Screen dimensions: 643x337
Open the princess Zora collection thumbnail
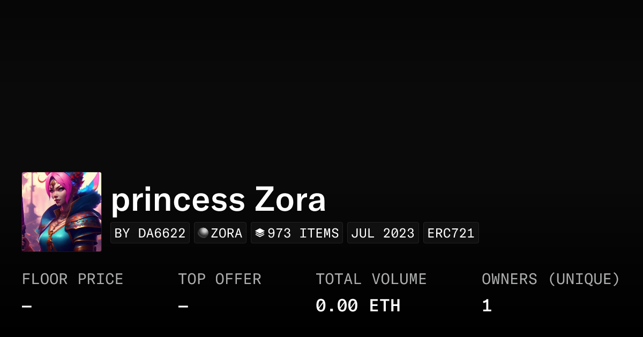[x=62, y=212]
